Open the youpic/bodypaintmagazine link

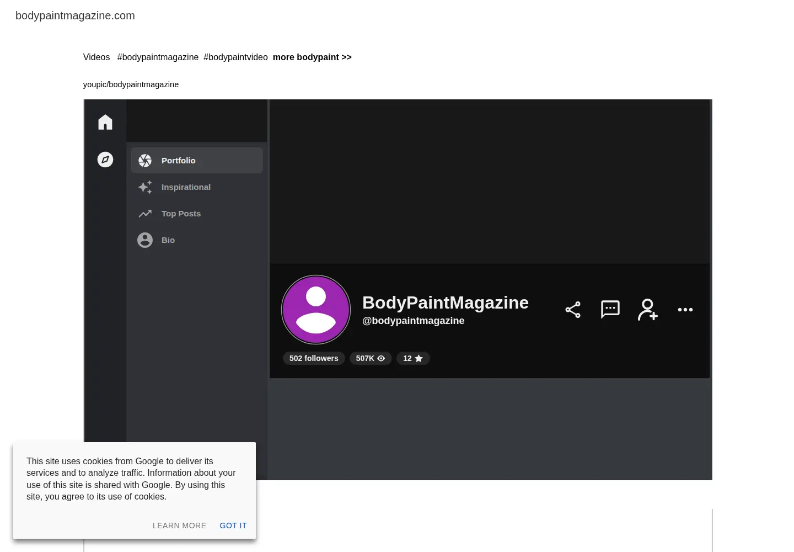click(131, 84)
